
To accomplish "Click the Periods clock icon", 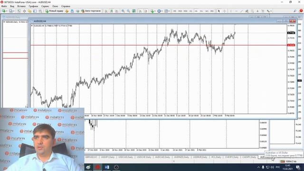I will pos(159,11).
